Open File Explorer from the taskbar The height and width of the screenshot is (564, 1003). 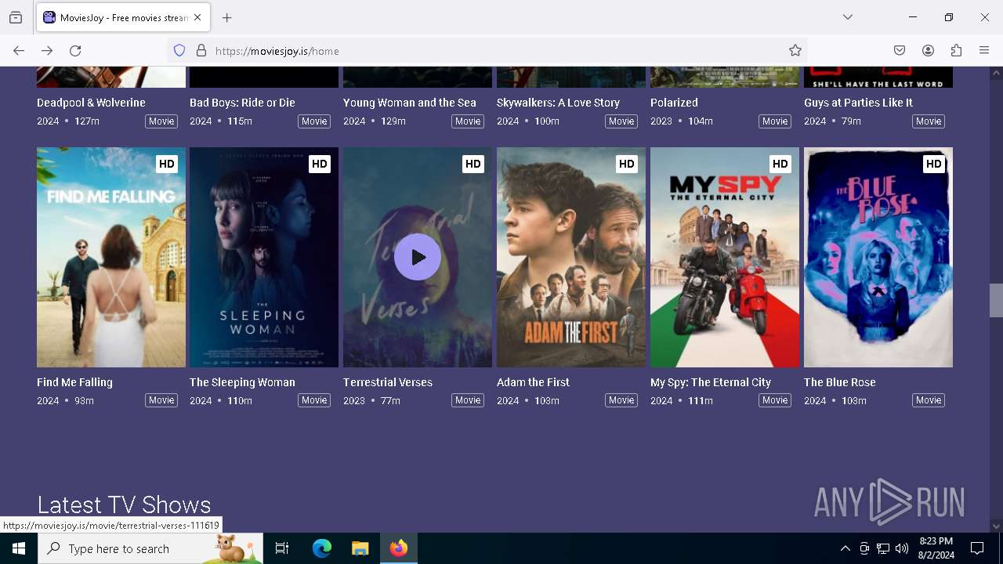click(x=360, y=548)
